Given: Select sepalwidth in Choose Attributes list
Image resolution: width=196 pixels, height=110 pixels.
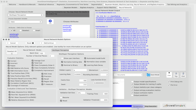Looking at the screenshot, I should point(67,31).
